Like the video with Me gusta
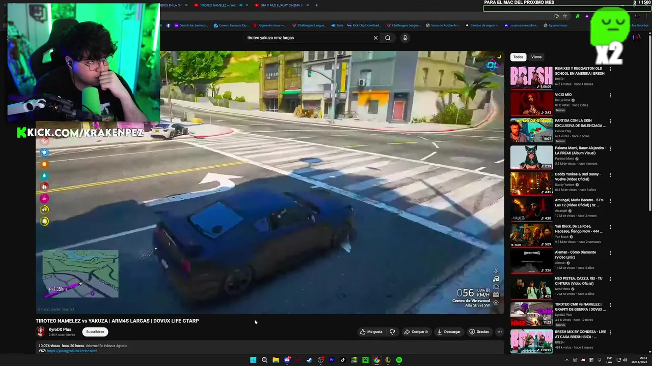The width and height of the screenshot is (652, 366). coord(371,332)
